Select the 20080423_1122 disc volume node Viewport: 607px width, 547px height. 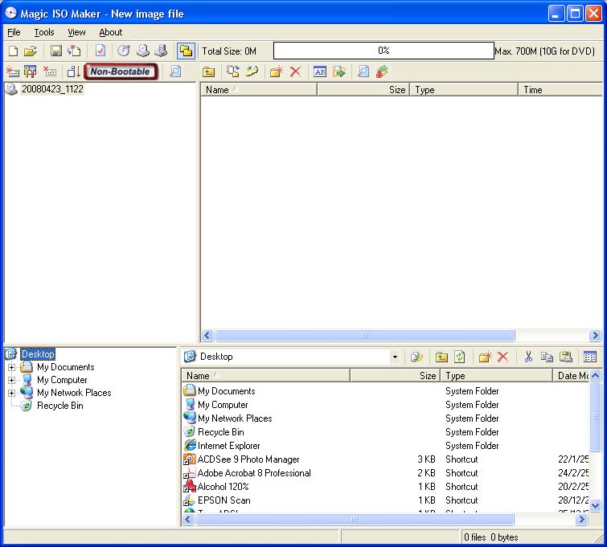click(x=52, y=89)
